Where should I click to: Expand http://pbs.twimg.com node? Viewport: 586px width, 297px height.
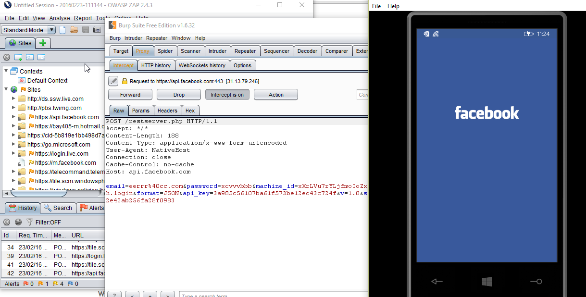(14, 108)
